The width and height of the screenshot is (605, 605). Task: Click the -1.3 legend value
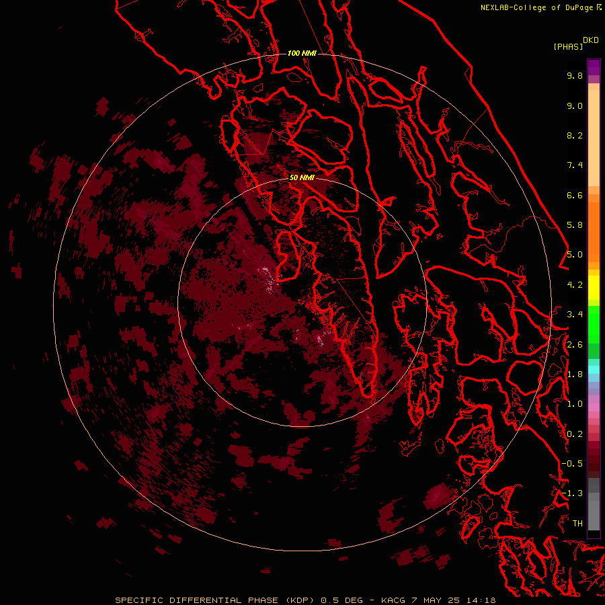572,493
